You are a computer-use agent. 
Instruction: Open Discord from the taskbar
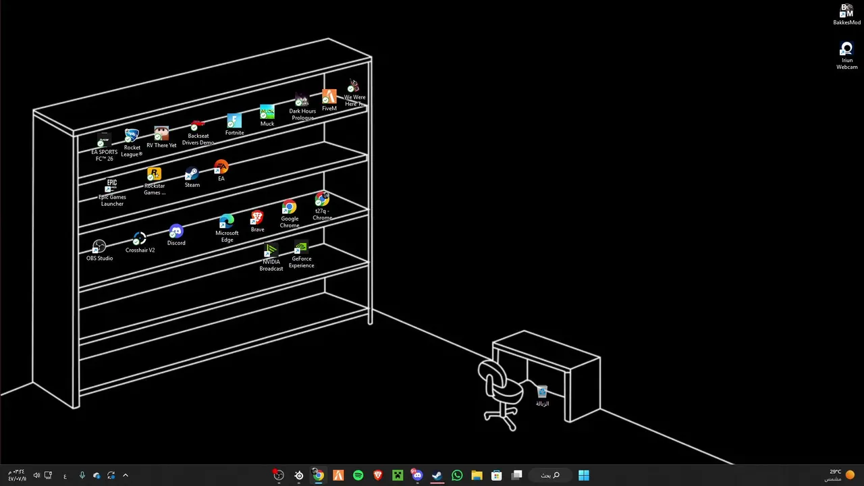[417, 475]
